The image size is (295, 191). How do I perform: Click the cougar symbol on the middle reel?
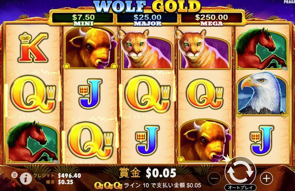click(145, 49)
